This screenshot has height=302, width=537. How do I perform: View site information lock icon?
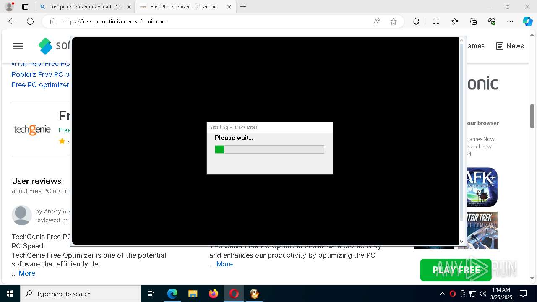tap(53, 21)
